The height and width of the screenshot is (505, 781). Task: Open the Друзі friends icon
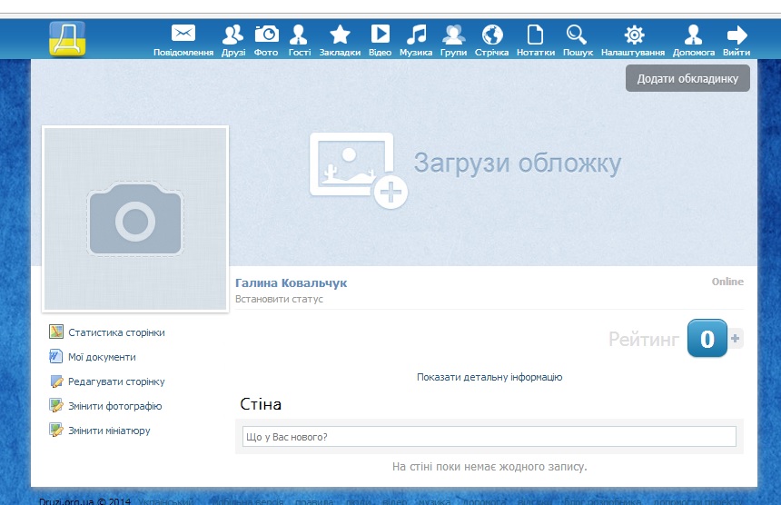[233, 35]
